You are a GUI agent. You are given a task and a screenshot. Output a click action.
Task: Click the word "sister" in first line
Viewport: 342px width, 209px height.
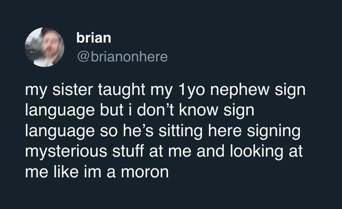click(73, 90)
